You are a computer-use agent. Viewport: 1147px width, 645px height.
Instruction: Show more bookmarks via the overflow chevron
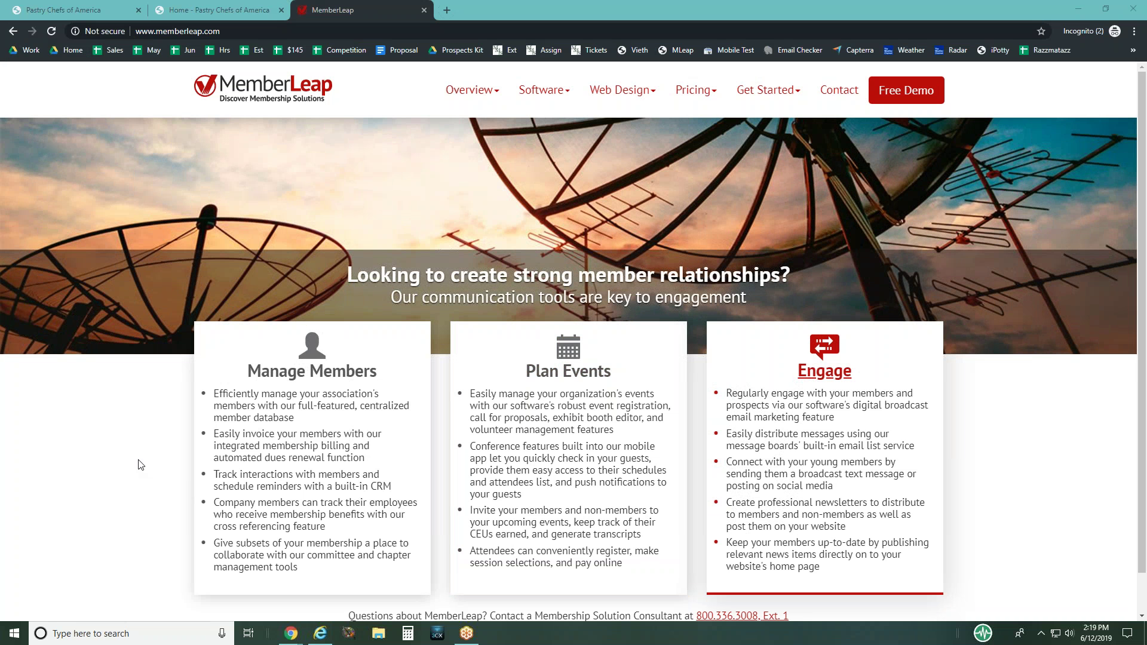1133,50
